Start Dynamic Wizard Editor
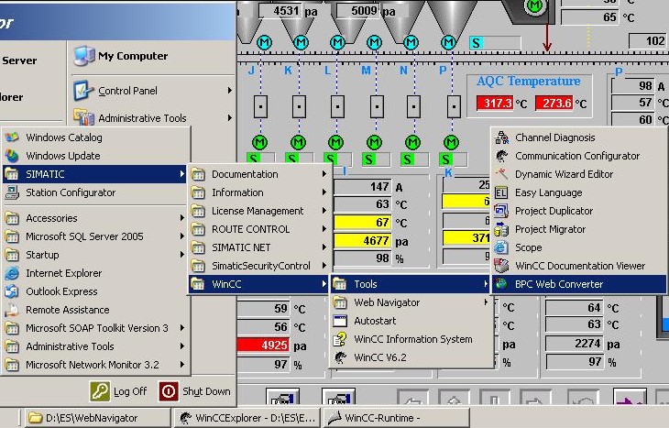The height and width of the screenshot is (428, 669). point(579,174)
